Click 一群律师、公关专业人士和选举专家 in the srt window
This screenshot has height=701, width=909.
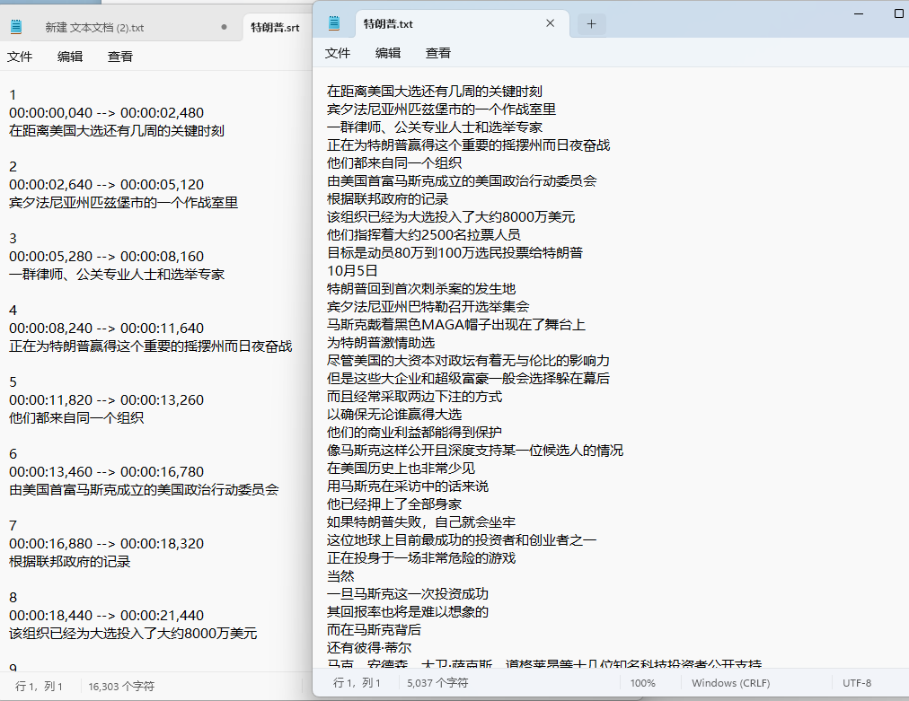tap(117, 275)
